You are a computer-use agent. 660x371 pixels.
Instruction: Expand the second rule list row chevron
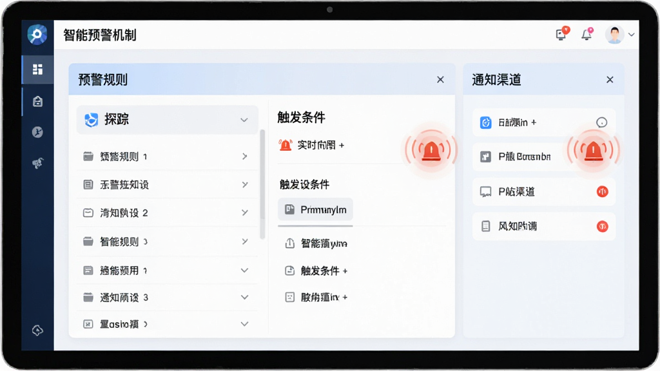point(244,185)
